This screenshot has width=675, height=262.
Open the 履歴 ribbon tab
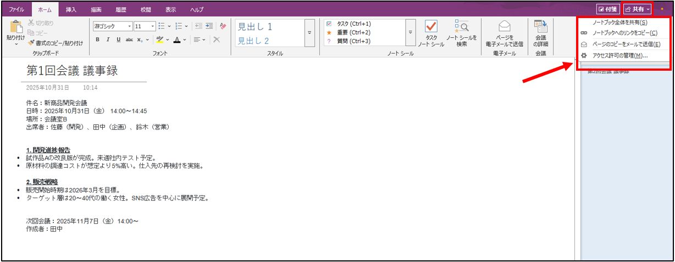tap(121, 9)
